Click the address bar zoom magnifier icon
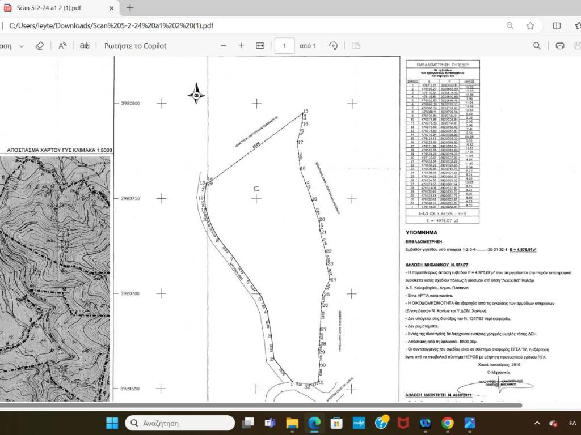This screenshot has height=435, width=581. (x=510, y=25)
